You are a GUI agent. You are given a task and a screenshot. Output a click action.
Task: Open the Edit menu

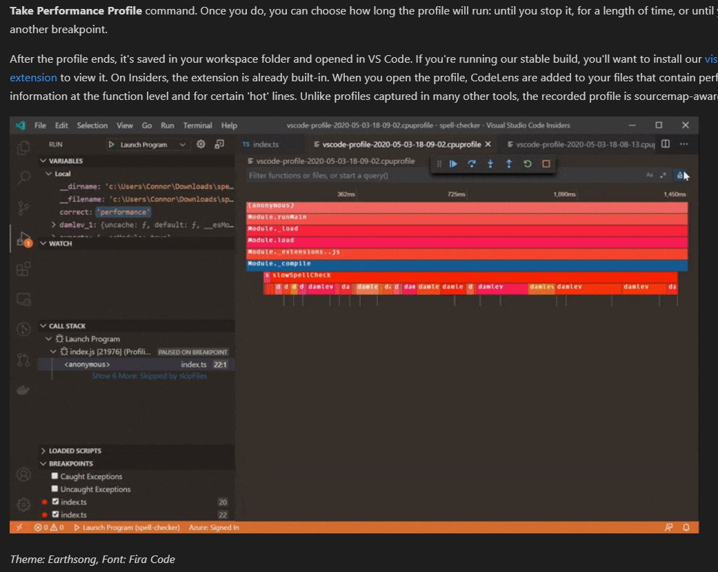tap(61, 125)
